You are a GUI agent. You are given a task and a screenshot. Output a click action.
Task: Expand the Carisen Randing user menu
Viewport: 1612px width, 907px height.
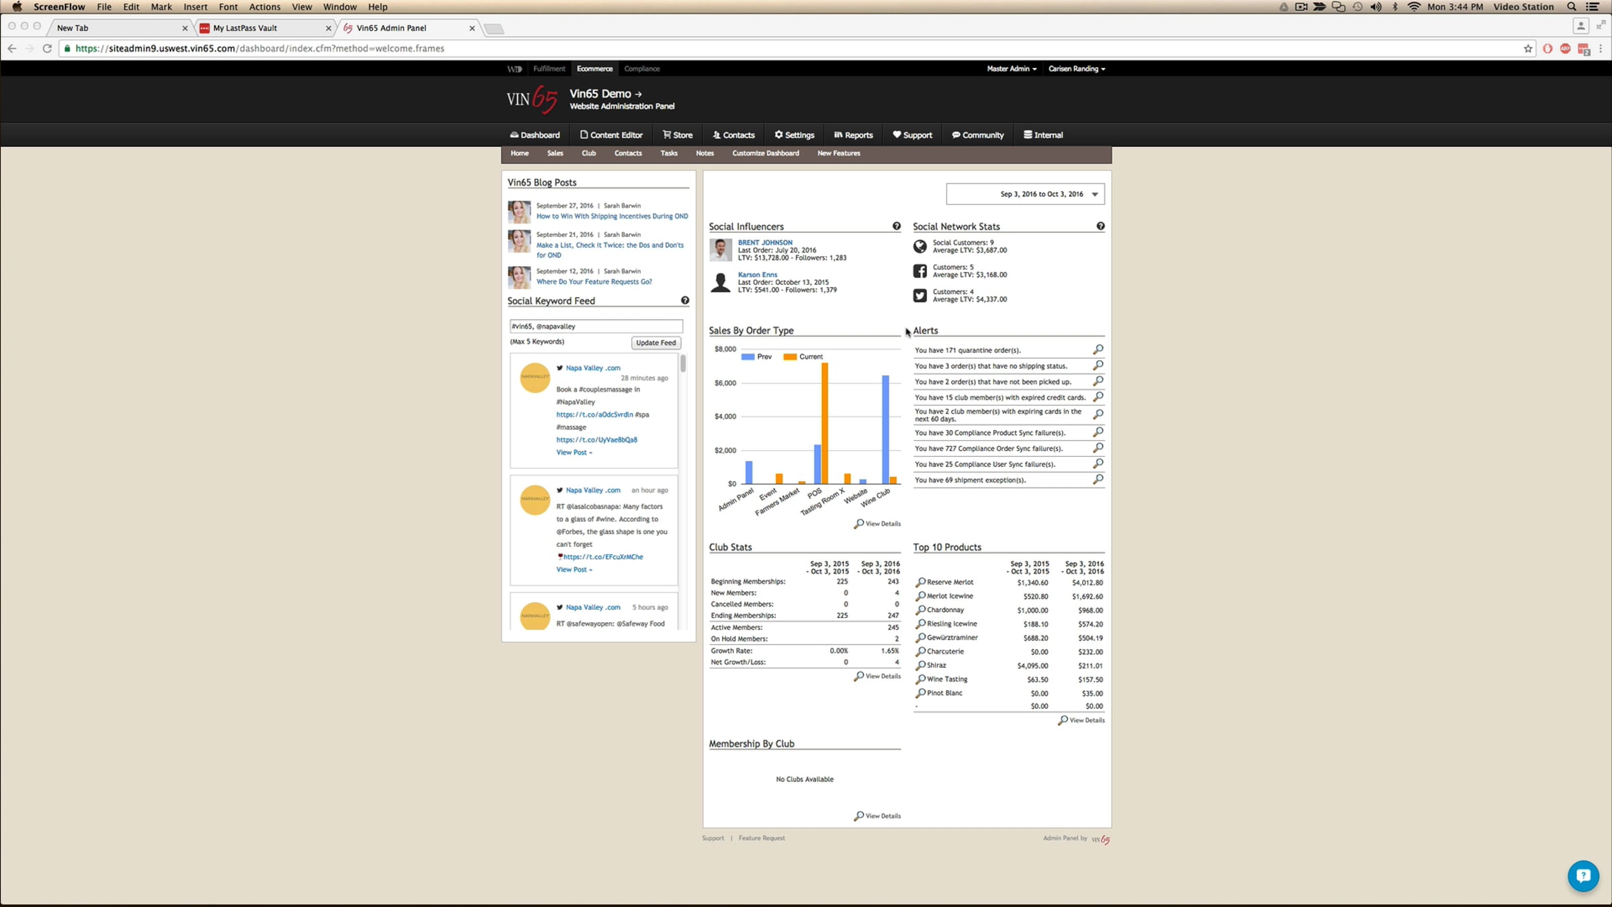point(1077,69)
